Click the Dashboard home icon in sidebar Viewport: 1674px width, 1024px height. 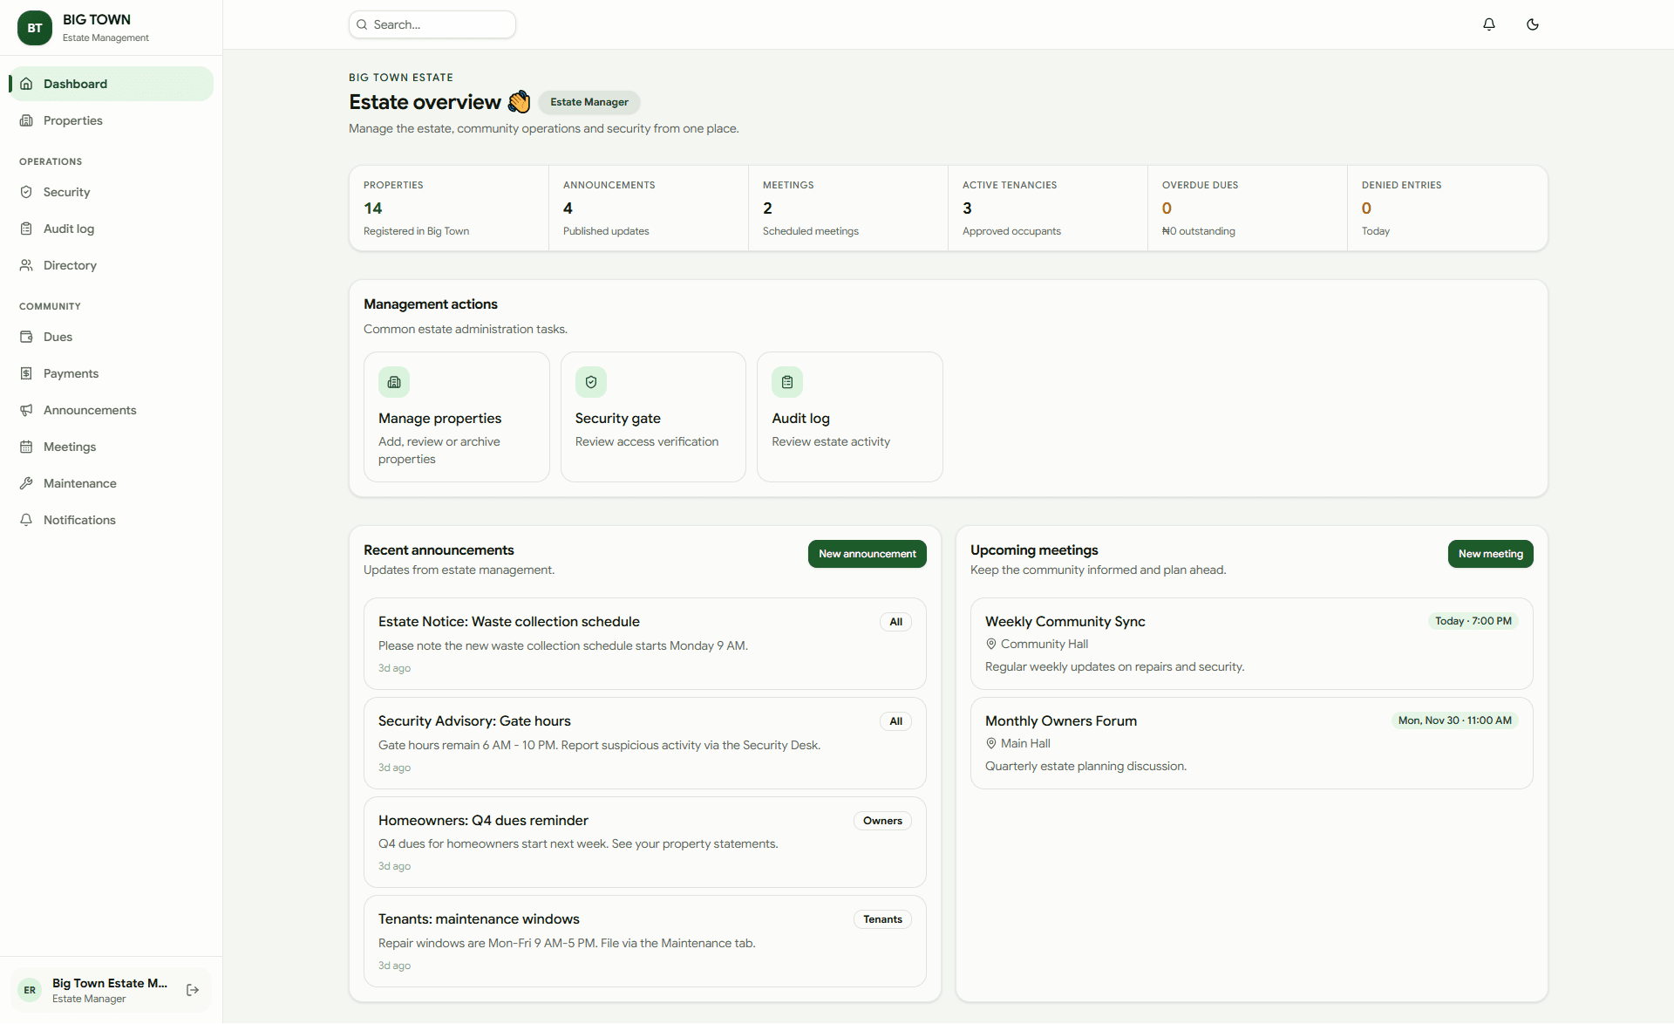[26, 84]
